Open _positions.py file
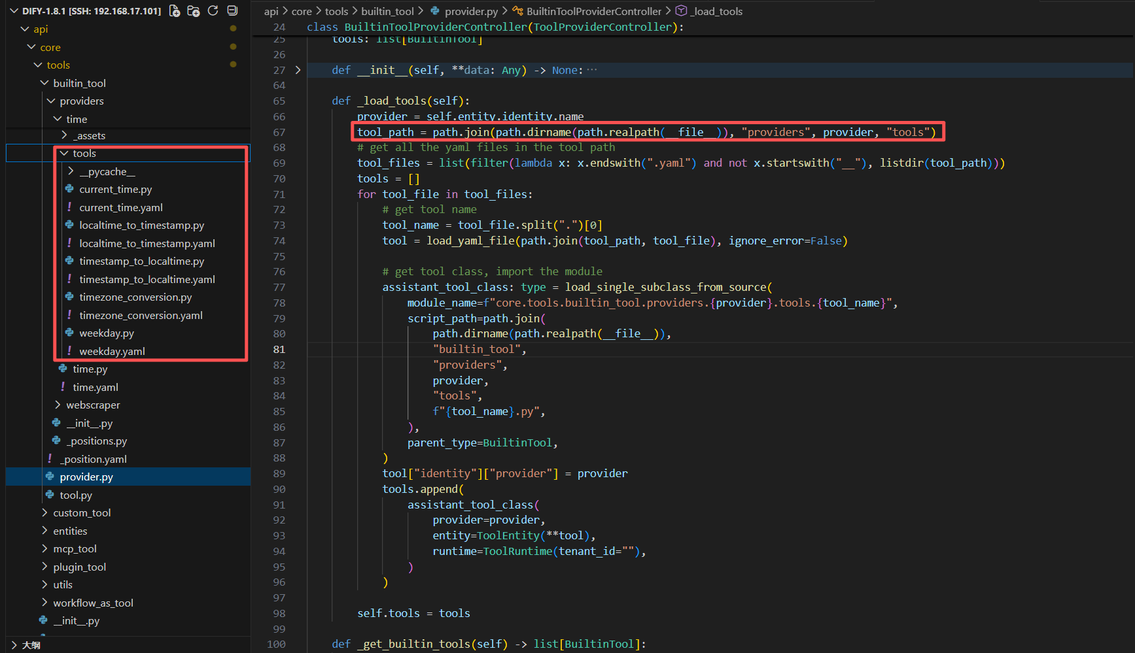Viewport: 1135px width, 653px height. 96,441
